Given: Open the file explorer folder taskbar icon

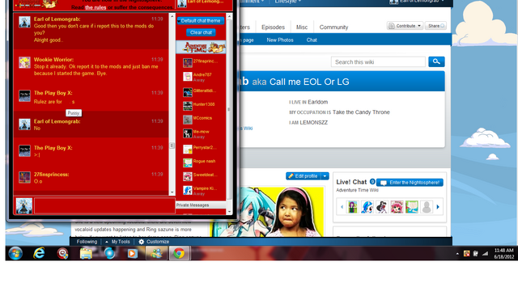Looking at the screenshot, I should tap(86, 253).
